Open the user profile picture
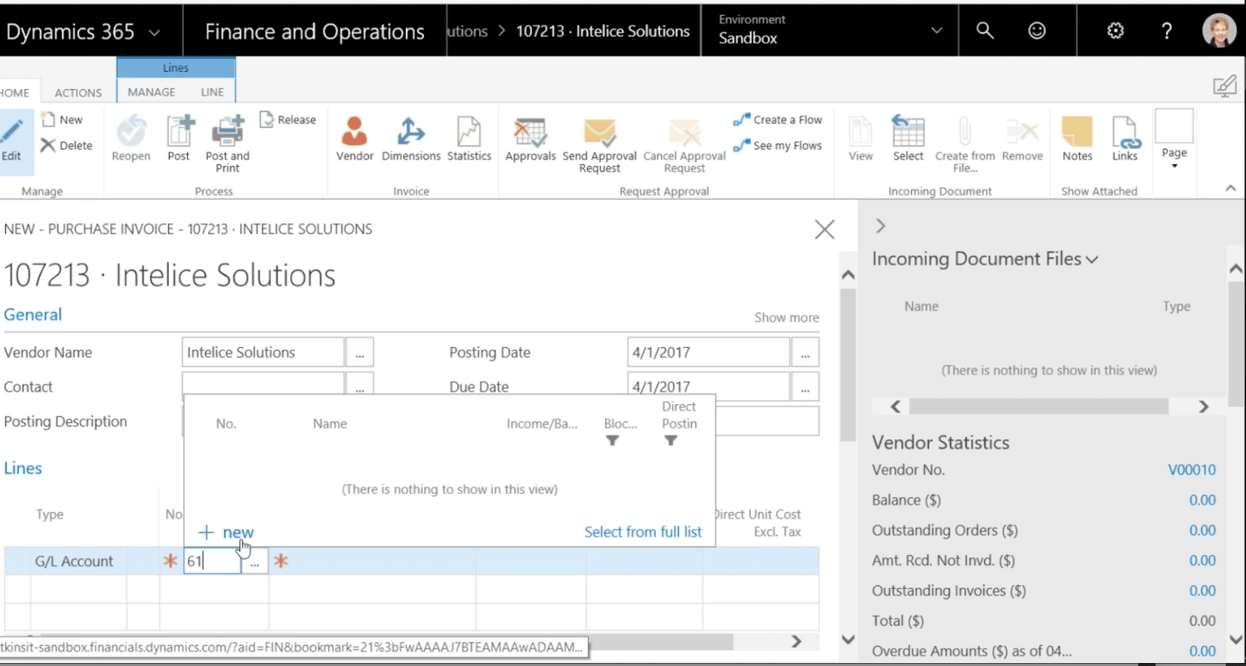The width and height of the screenshot is (1246, 666). point(1219,30)
